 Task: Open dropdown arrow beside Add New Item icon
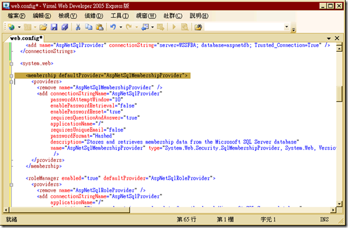[x=35, y=27]
